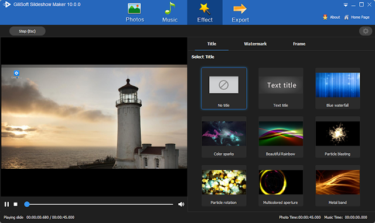Choose the Particle blasting title
The height and width of the screenshot is (223, 375).
(x=337, y=137)
